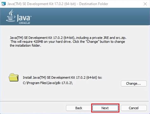The image size is (150, 114).
Task: Click the window title 'Destination Folder' text
Action: [94, 4]
